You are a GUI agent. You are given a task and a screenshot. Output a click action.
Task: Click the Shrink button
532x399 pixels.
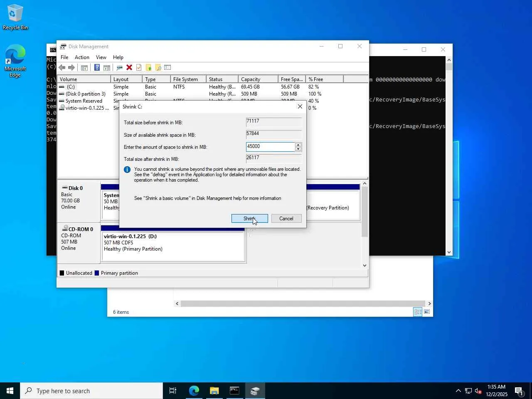249,219
